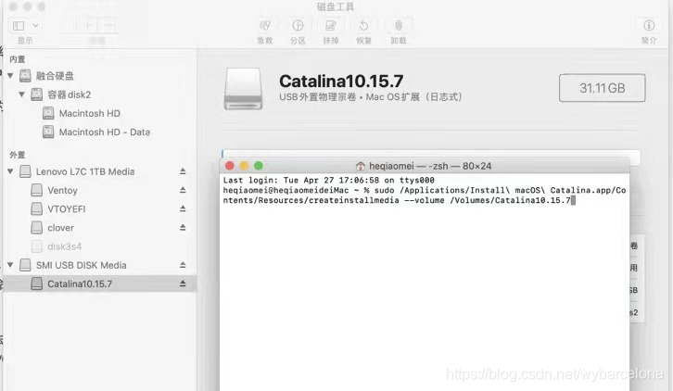
Task: Eject the Ventoy volume
Action: click(183, 190)
